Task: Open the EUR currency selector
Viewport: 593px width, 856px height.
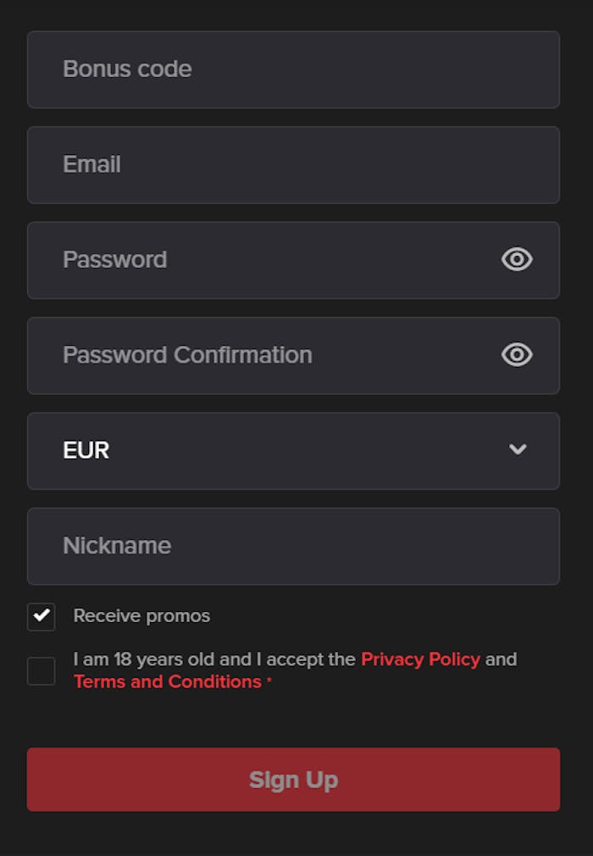Action: tap(293, 451)
